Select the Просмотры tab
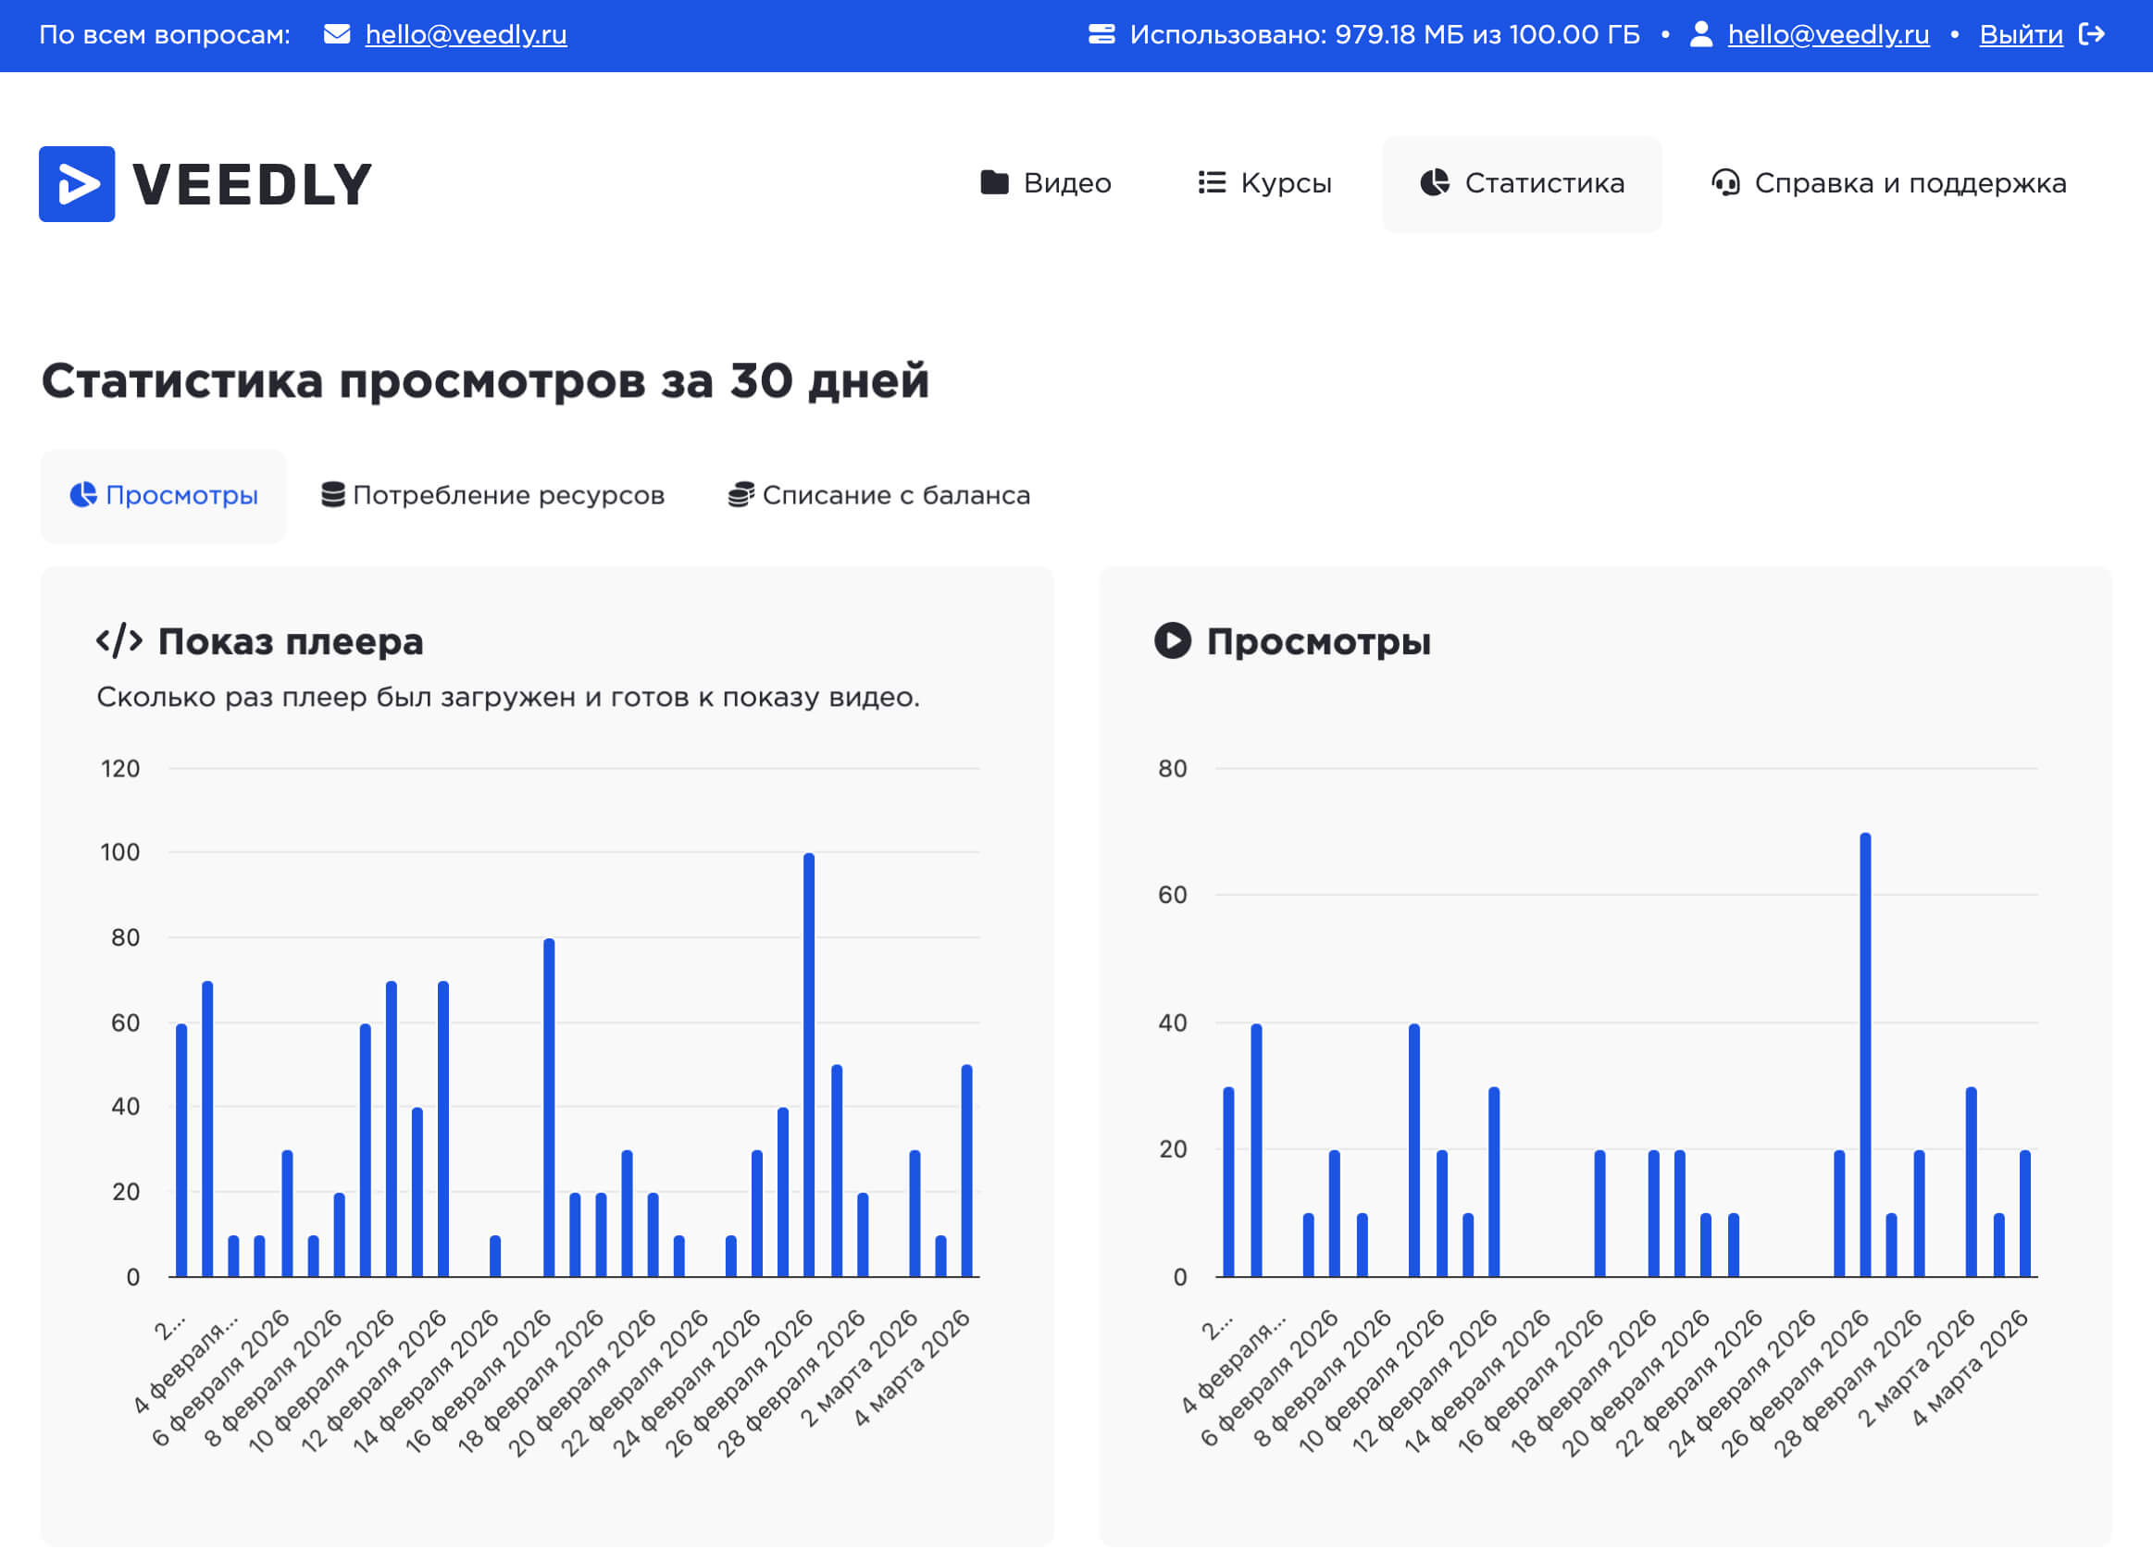This screenshot has width=2153, height=1562. [163, 494]
